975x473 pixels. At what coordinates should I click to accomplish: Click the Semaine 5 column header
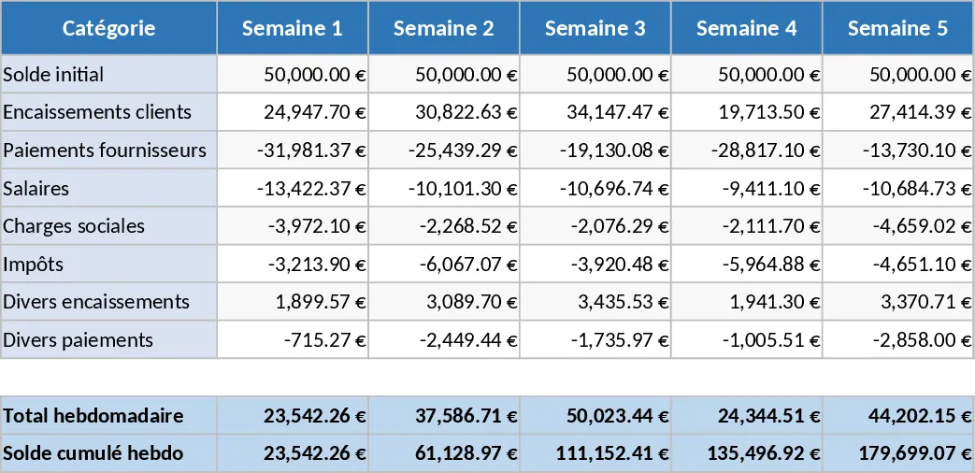(x=898, y=28)
